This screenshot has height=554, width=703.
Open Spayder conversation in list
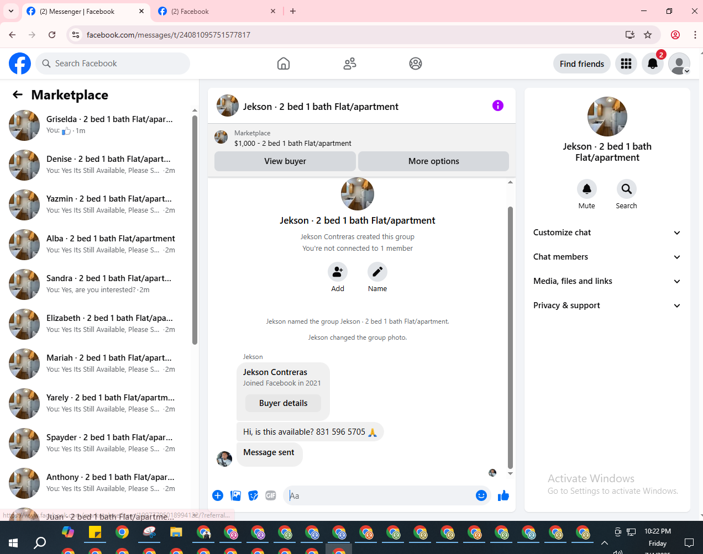pyautogui.click(x=98, y=444)
